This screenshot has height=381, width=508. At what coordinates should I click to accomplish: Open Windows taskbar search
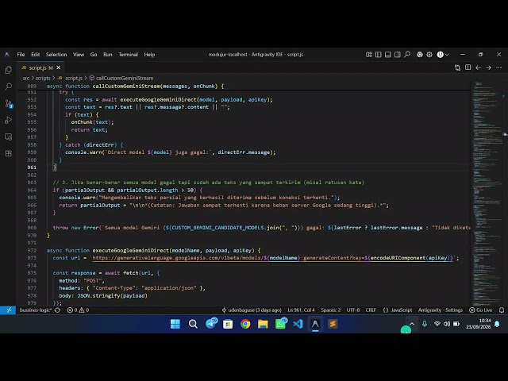tap(193, 324)
